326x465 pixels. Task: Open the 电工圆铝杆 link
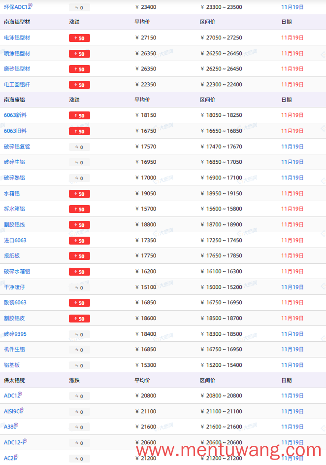[17, 84]
